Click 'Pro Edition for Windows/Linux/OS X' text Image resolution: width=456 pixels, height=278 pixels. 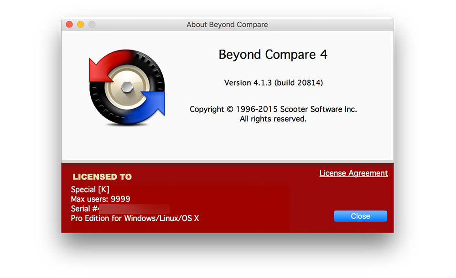coord(135,218)
